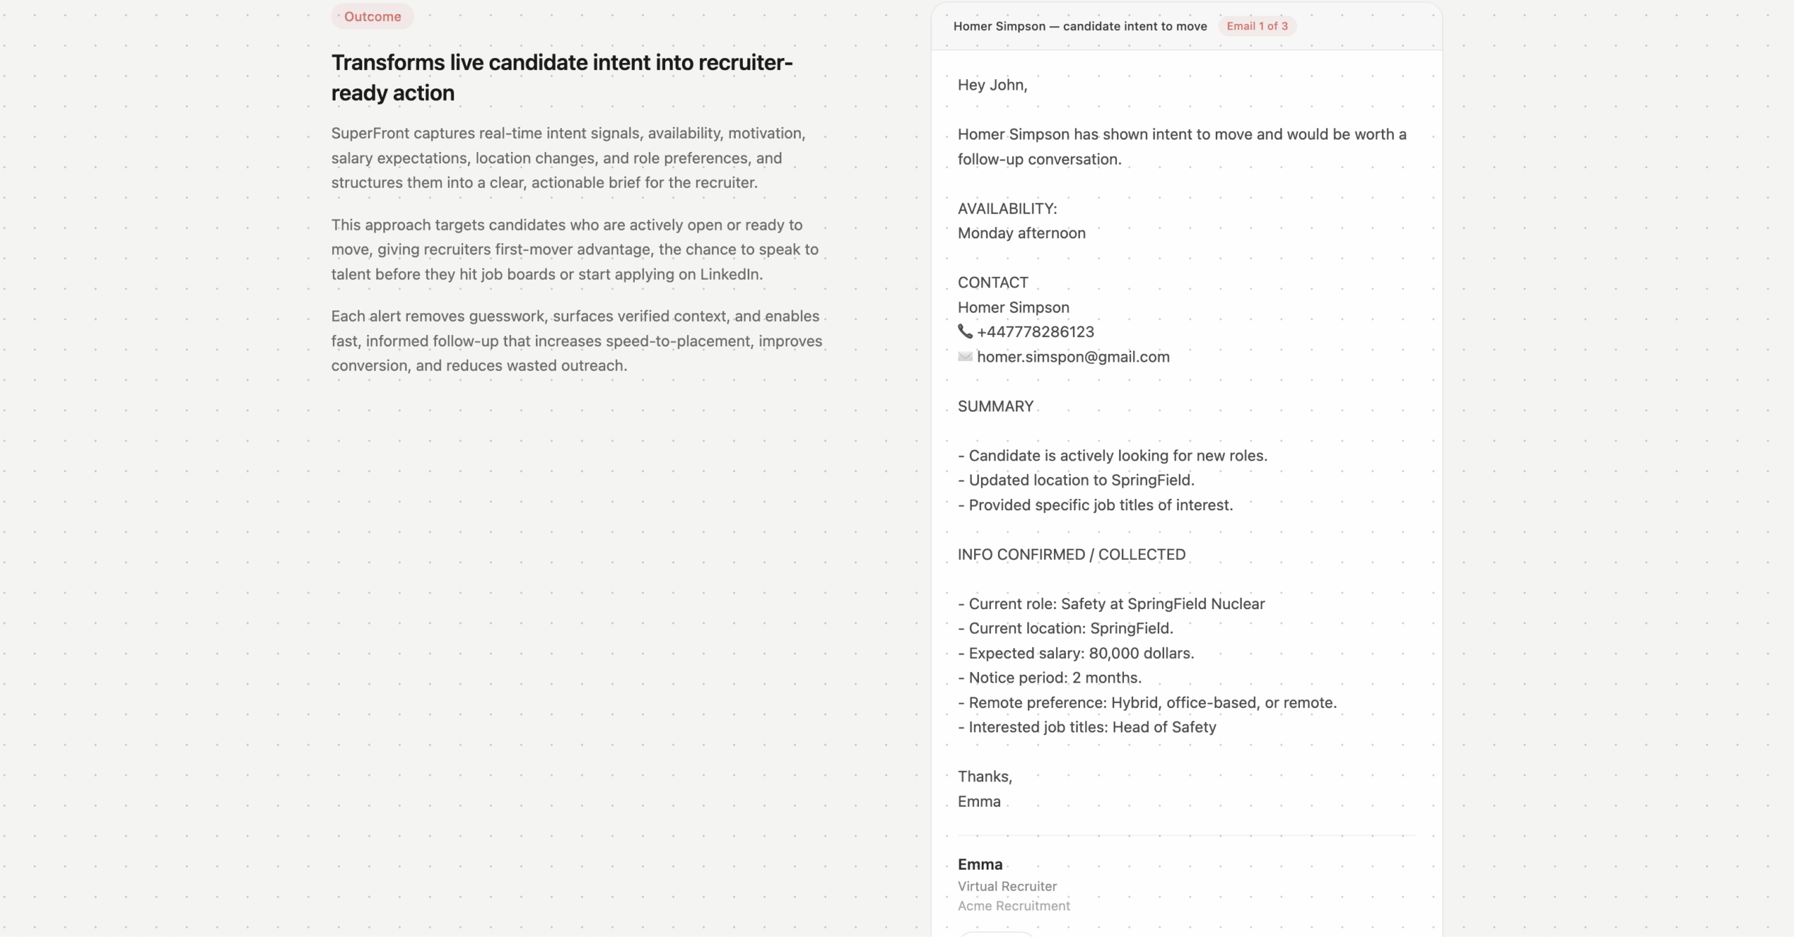Click the SUMMARY section label
This screenshot has height=937, width=1794.
995,406
